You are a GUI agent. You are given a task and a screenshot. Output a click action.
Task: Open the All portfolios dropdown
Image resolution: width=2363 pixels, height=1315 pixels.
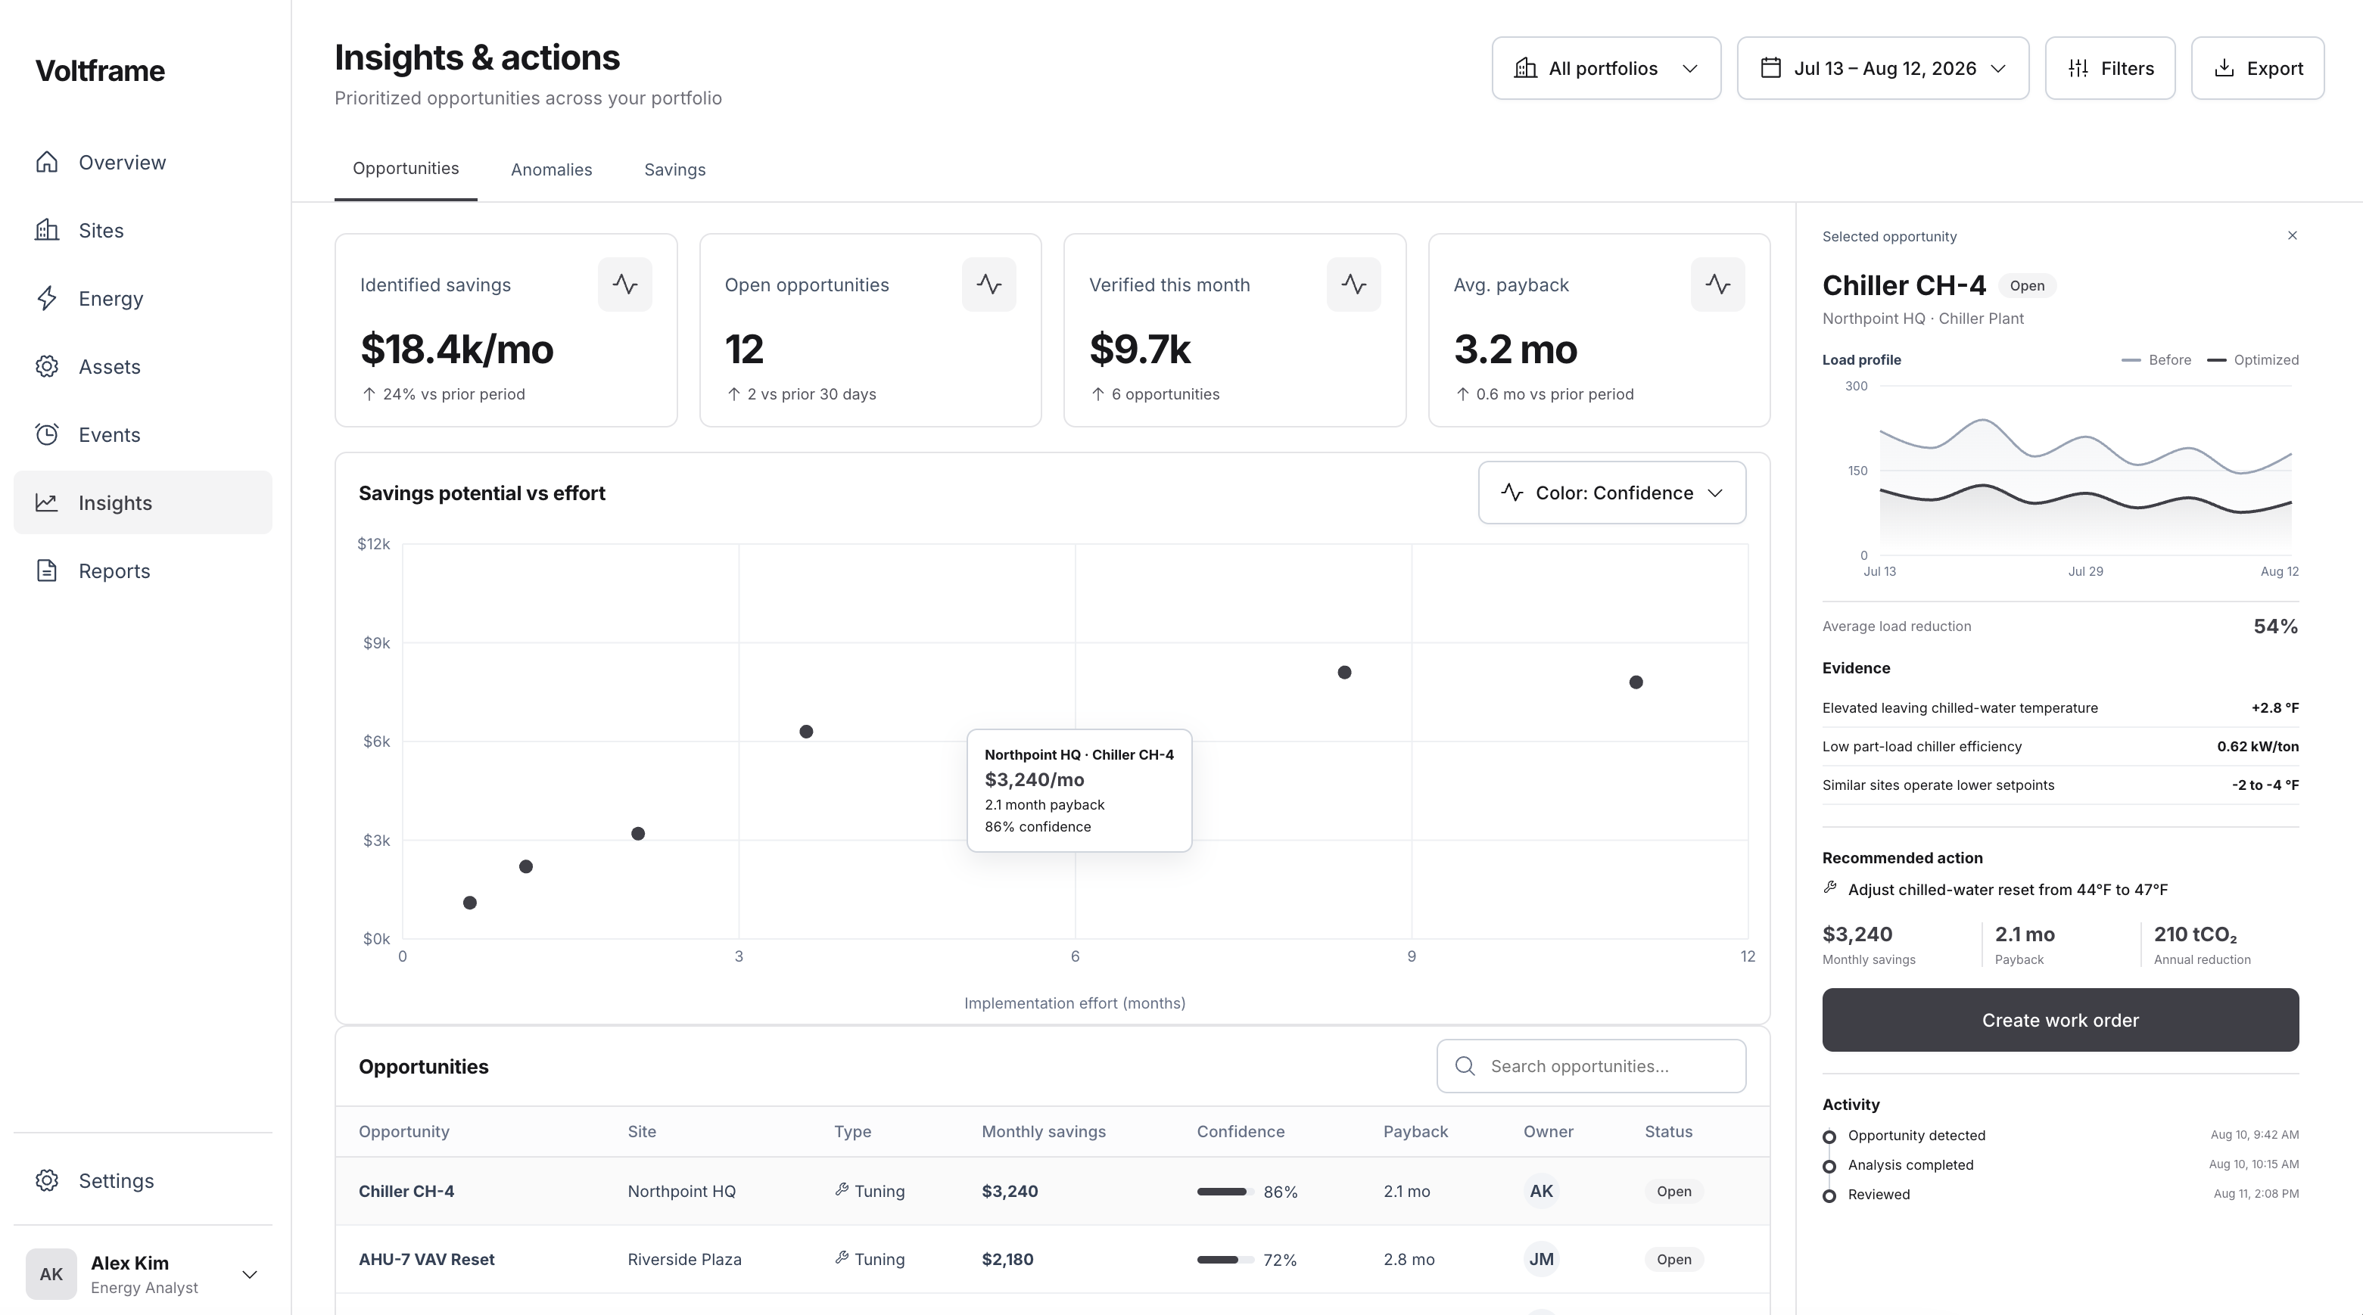click(x=1606, y=68)
